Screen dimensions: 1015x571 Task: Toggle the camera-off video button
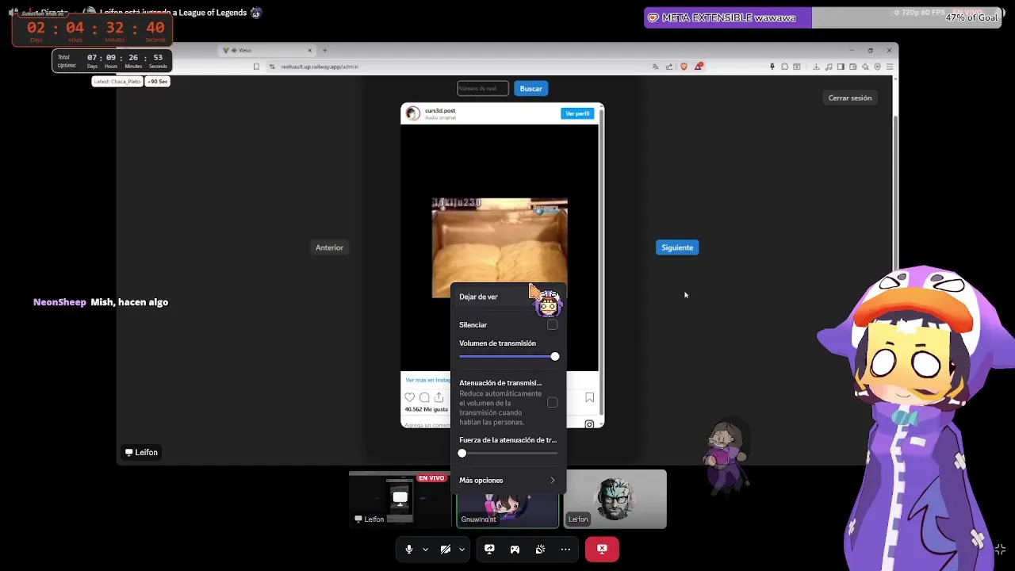446,549
